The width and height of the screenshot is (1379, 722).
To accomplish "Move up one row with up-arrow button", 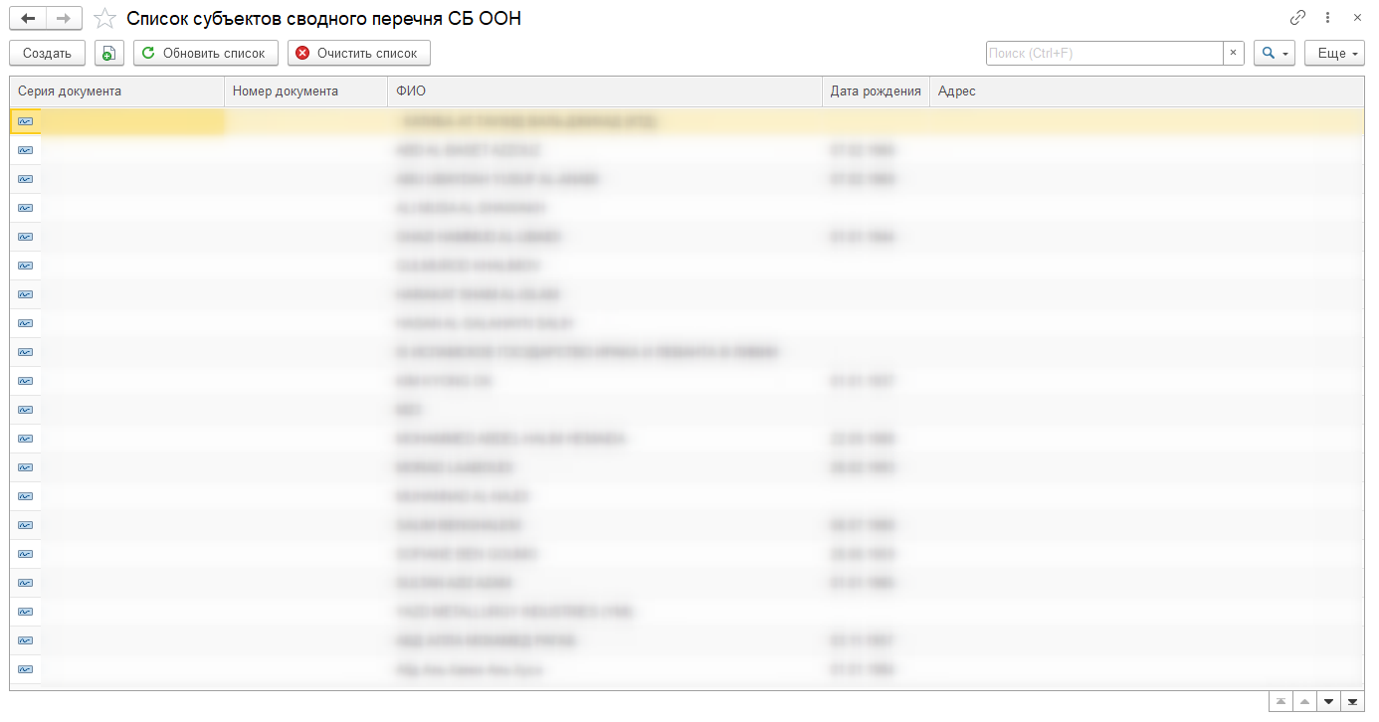I will click(x=1304, y=702).
